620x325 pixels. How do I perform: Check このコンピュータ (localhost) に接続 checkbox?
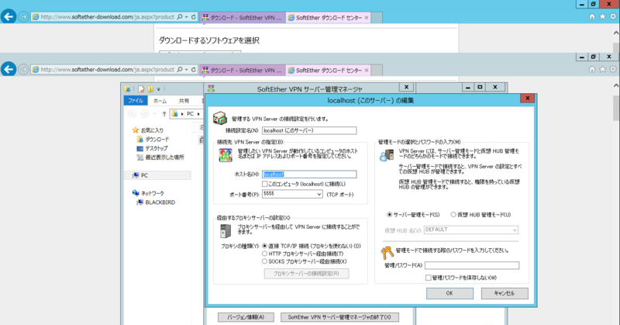265,184
